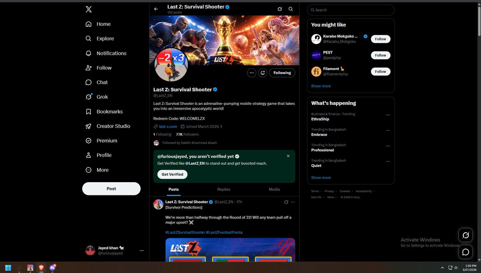Switch to the Replies tab

point(224,189)
